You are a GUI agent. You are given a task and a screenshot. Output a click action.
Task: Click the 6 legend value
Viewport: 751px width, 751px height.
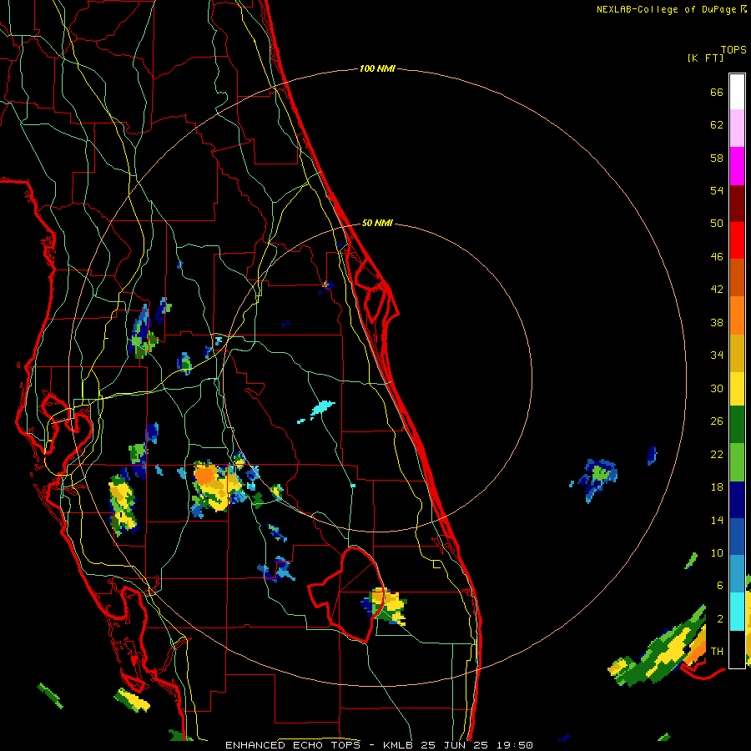pyautogui.click(x=720, y=585)
